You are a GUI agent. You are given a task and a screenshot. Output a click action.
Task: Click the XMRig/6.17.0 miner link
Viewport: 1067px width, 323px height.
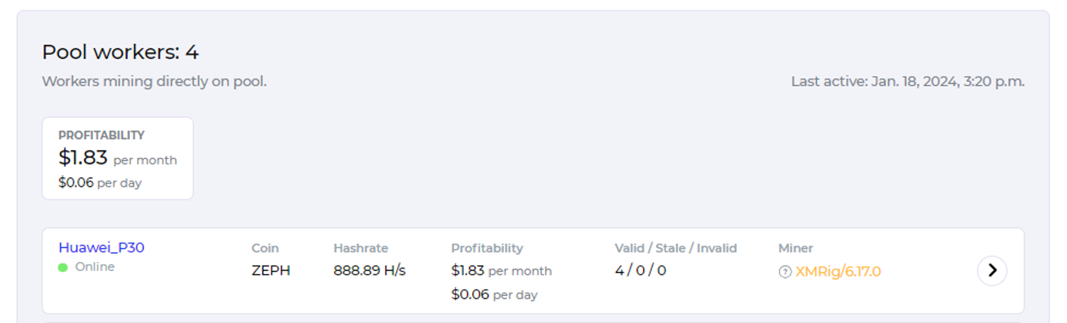[x=838, y=271]
